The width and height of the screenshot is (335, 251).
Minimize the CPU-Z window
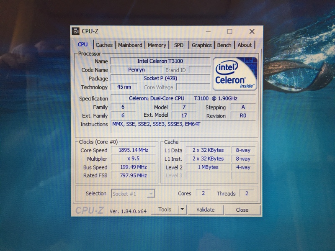point(208,32)
